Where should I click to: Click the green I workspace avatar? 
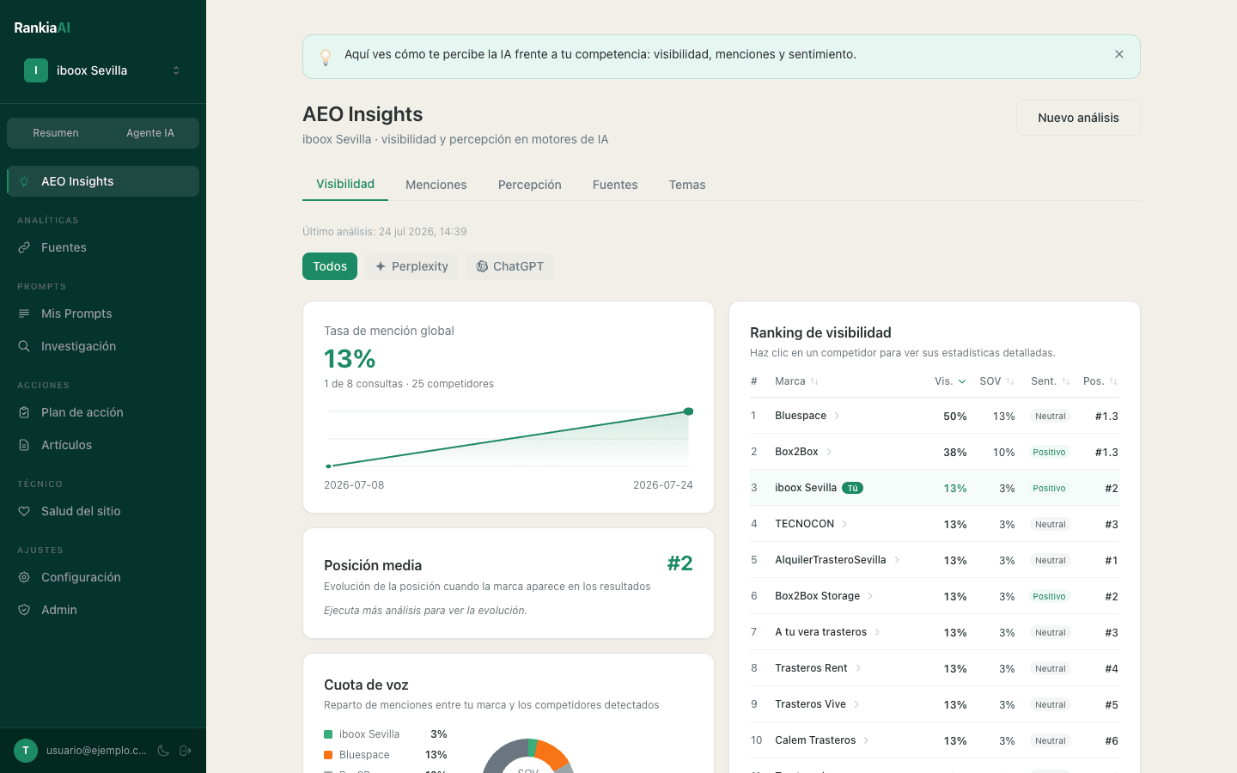[36, 70]
